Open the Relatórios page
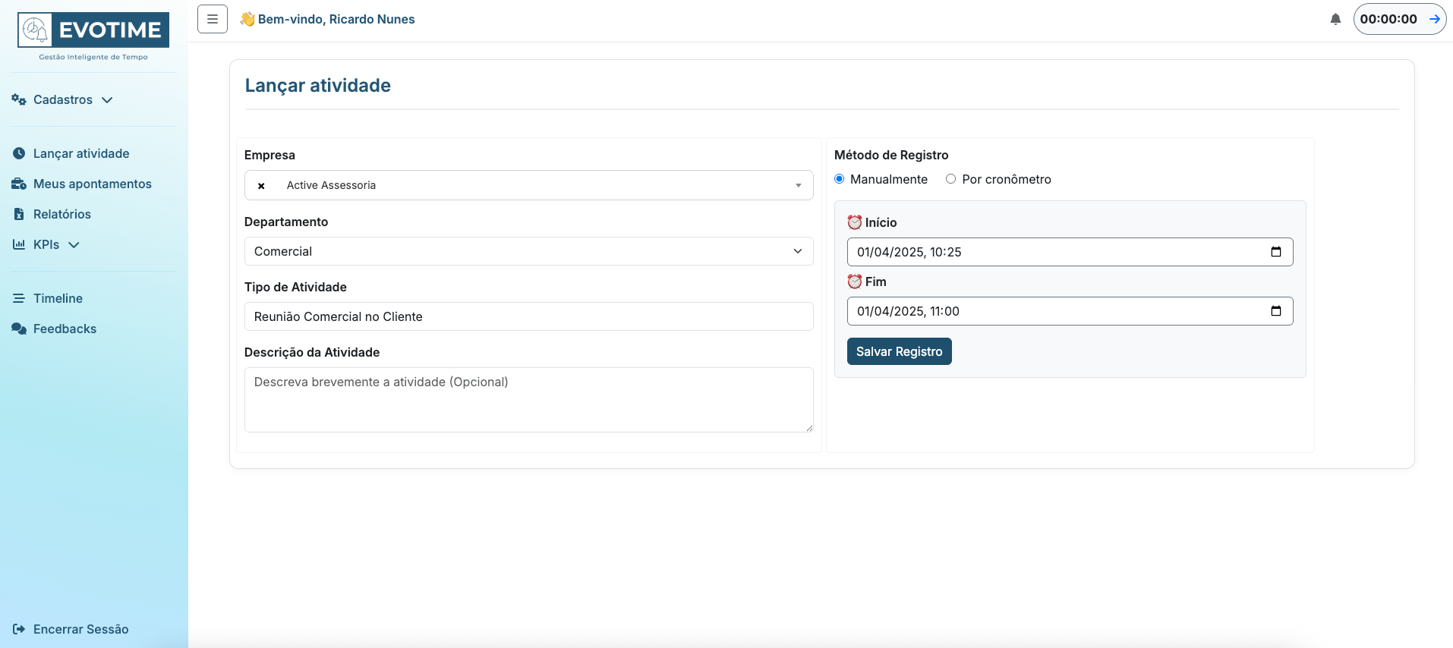 coord(61,214)
